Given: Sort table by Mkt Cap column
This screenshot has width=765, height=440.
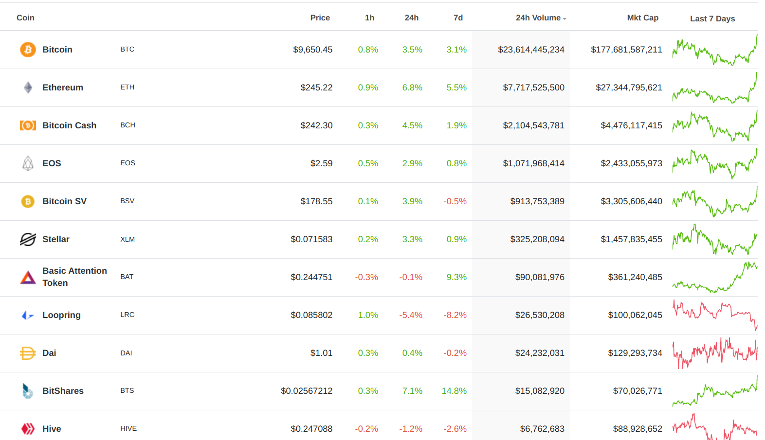Looking at the screenshot, I should coord(642,18).
